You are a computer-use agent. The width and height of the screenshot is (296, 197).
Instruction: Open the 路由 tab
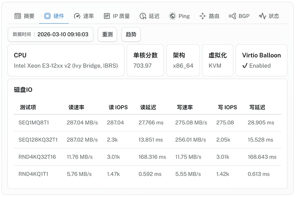[x=209, y=16]
